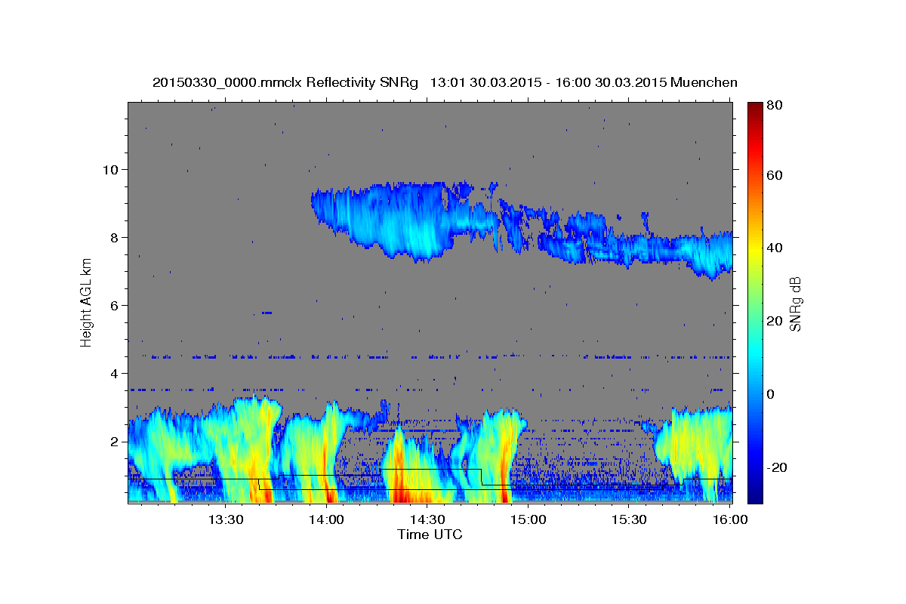
Task: Click the dark blue bottom of colorbar
Action: pos(754,495)
